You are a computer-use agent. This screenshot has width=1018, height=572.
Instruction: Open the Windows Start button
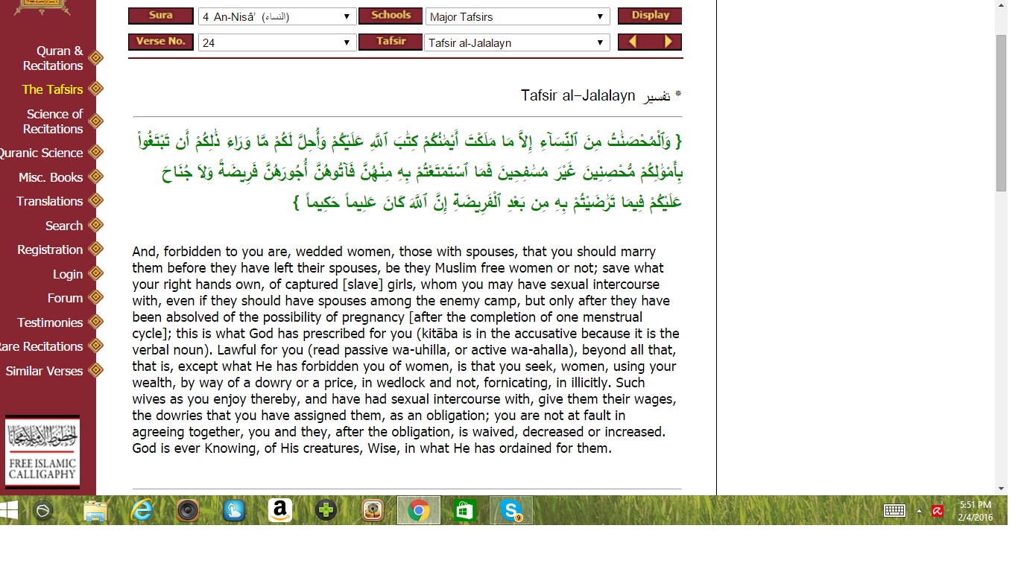click(8, 510)
